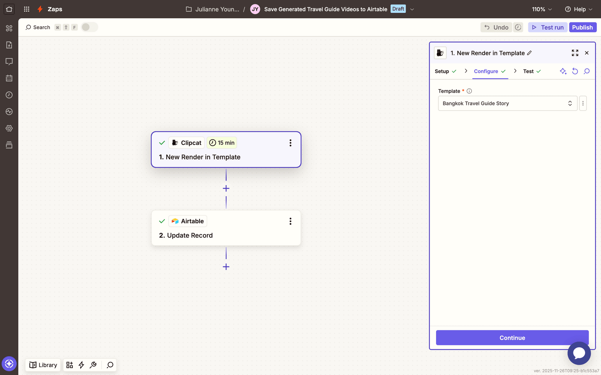Viewport: 601px width, 375px height.
Task: Switch to the Test tab in step panel
Action: (x=528, y=71)
